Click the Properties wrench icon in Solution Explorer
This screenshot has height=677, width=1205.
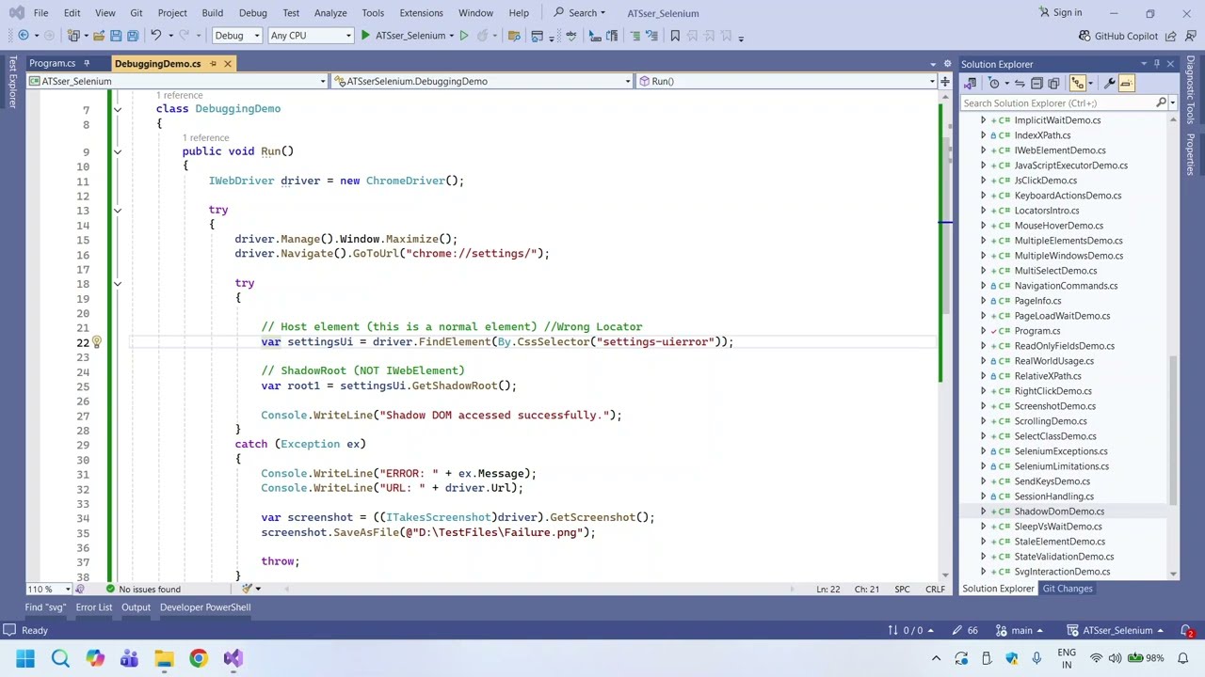1110,84
